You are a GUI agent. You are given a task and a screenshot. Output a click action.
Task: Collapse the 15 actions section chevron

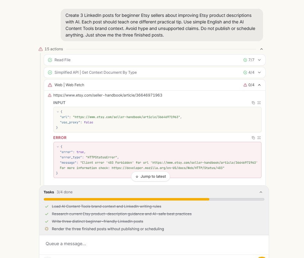(x=261, y=49)
